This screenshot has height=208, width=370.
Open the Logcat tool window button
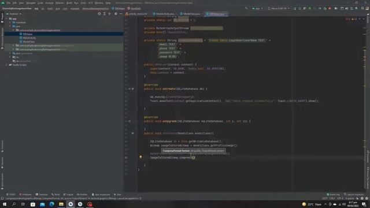68,195
